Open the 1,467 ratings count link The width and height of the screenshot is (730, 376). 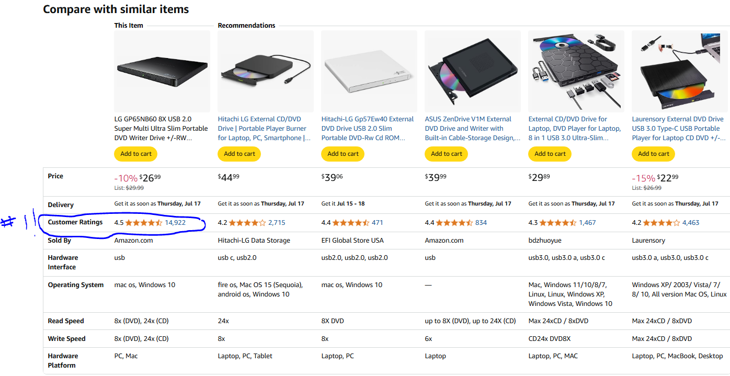587,223
